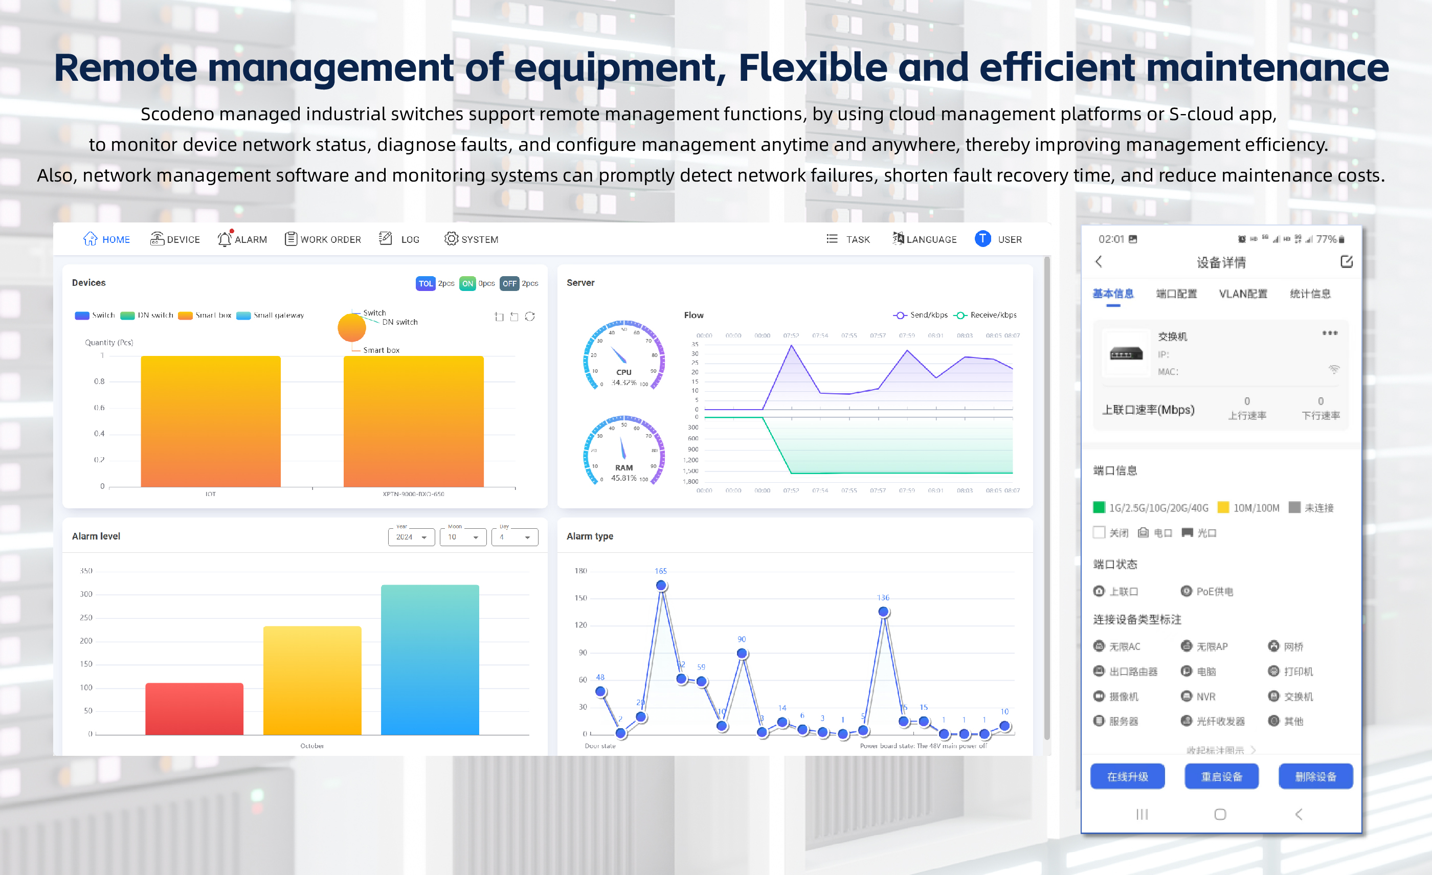Image resolution: width=1432 pixels, height=875 pixels.
Task: Click the Log pencil icon
Action: coord(385,238)
